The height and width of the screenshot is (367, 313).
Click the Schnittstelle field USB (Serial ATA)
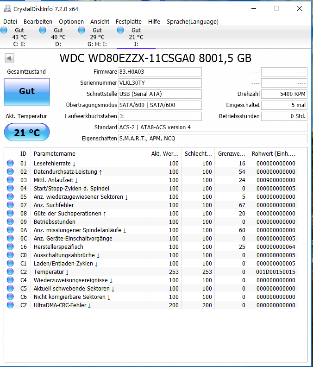[x=160, y=94]
